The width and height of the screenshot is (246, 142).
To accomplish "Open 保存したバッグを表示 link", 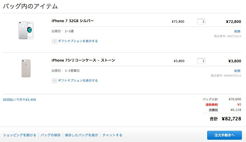I will (81, 135).
